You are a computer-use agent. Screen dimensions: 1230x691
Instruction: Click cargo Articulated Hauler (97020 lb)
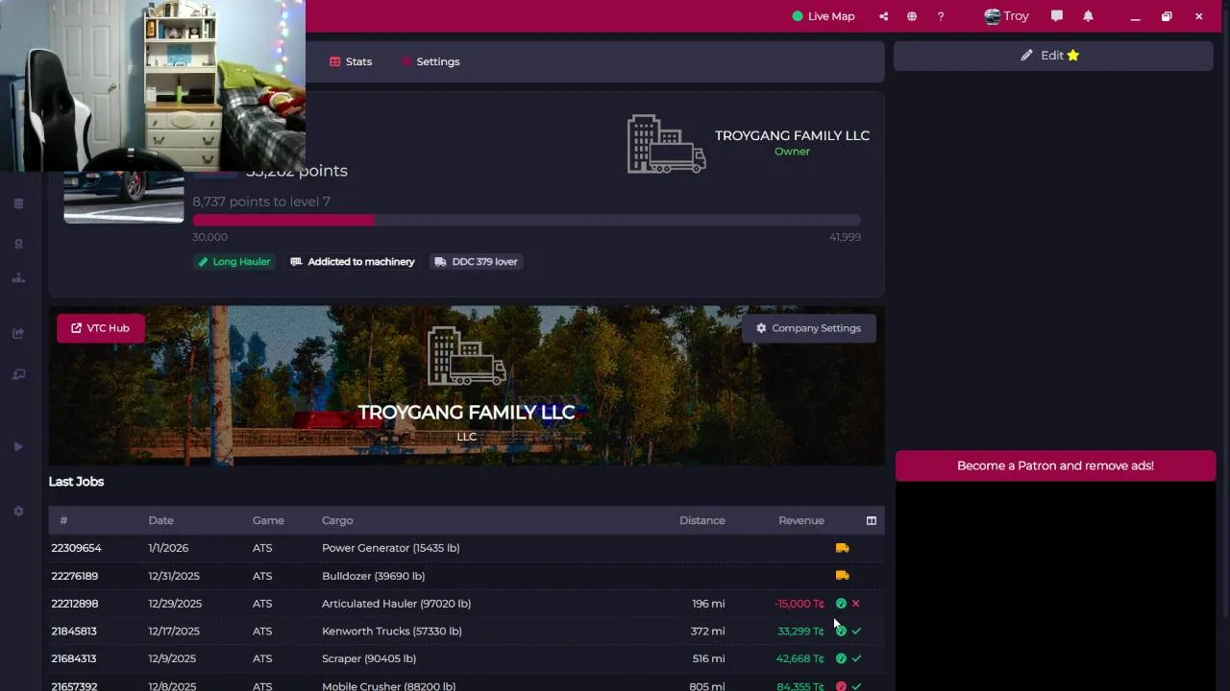pyautogui.click(x=396, y=604)
